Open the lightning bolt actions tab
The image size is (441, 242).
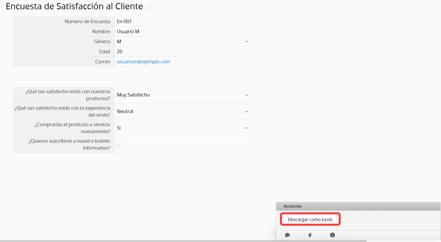310,235
